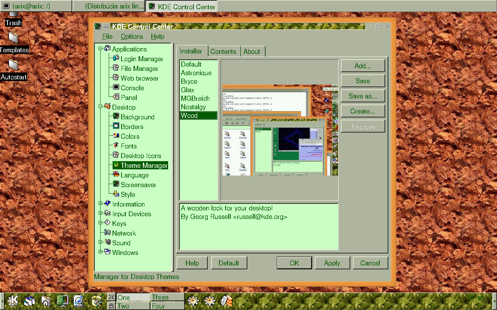The height and width of the screenshot is (310, 497).
Task: Expand the Windows tree branch
Action: (100, 252)
